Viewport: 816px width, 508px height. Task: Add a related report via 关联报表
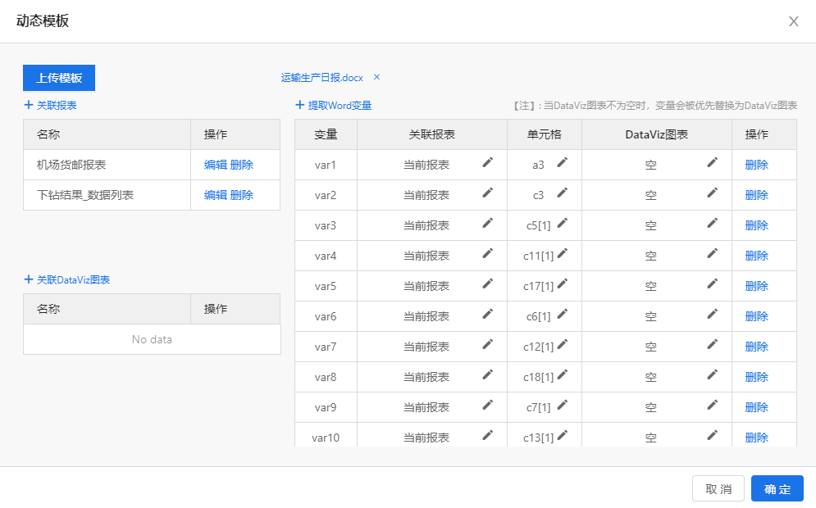[x=51, y=105]
